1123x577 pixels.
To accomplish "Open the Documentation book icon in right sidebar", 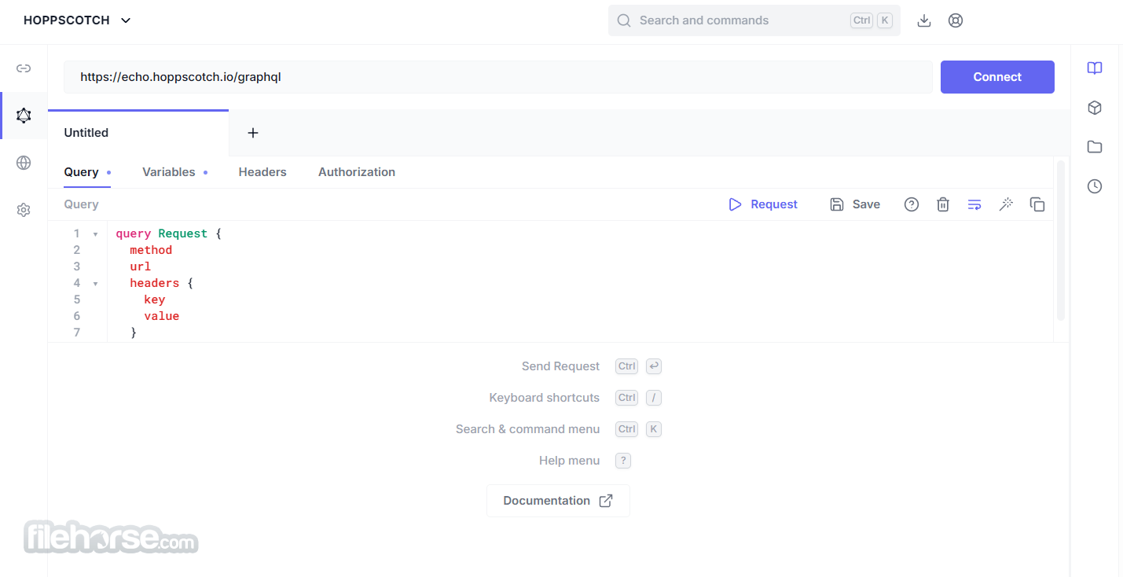I will tap(1095, 68).
